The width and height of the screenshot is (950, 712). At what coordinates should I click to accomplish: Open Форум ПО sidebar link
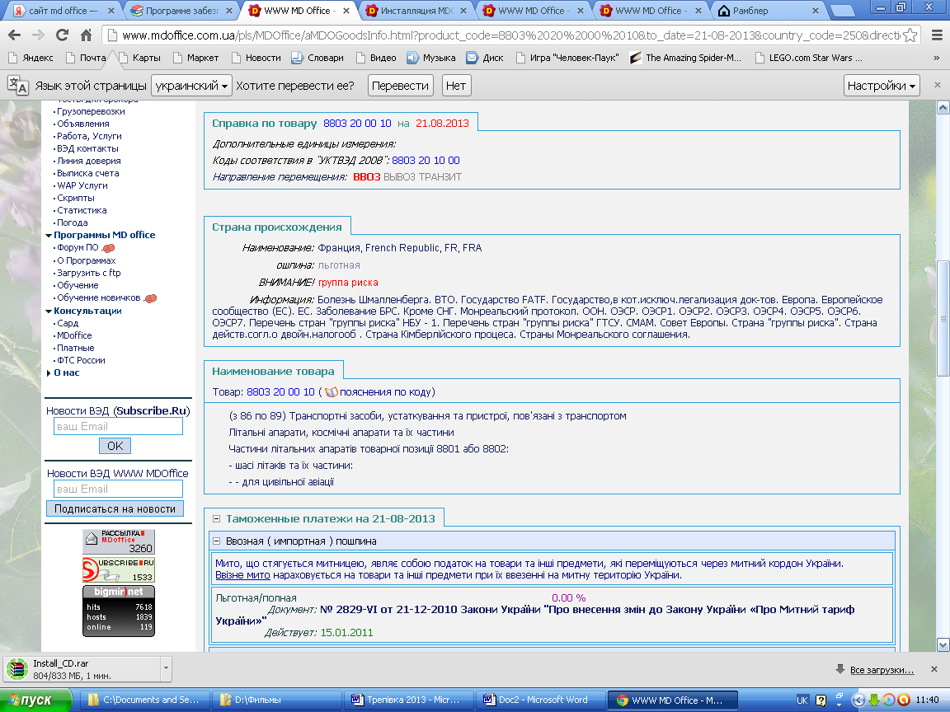[x=78, y=247]
